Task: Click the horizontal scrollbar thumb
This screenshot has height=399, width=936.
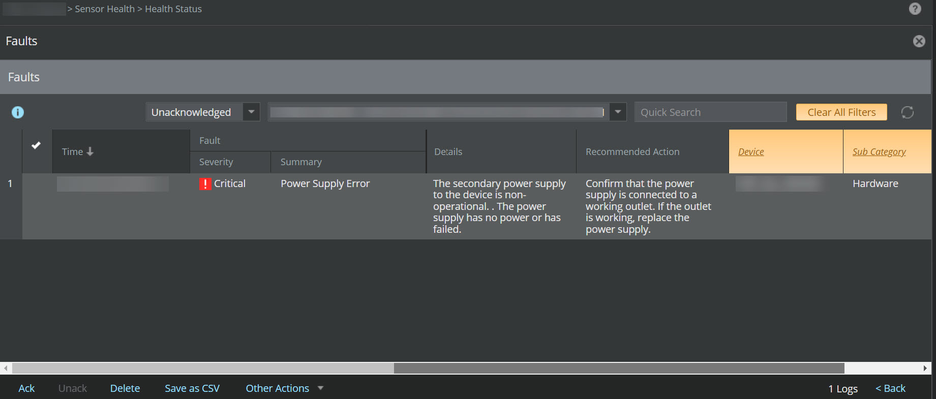Action: pos(619,368)
